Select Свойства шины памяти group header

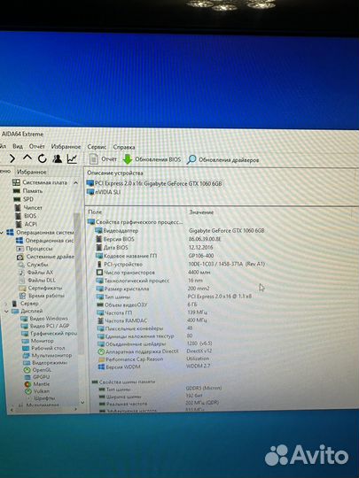pos(123,382)
